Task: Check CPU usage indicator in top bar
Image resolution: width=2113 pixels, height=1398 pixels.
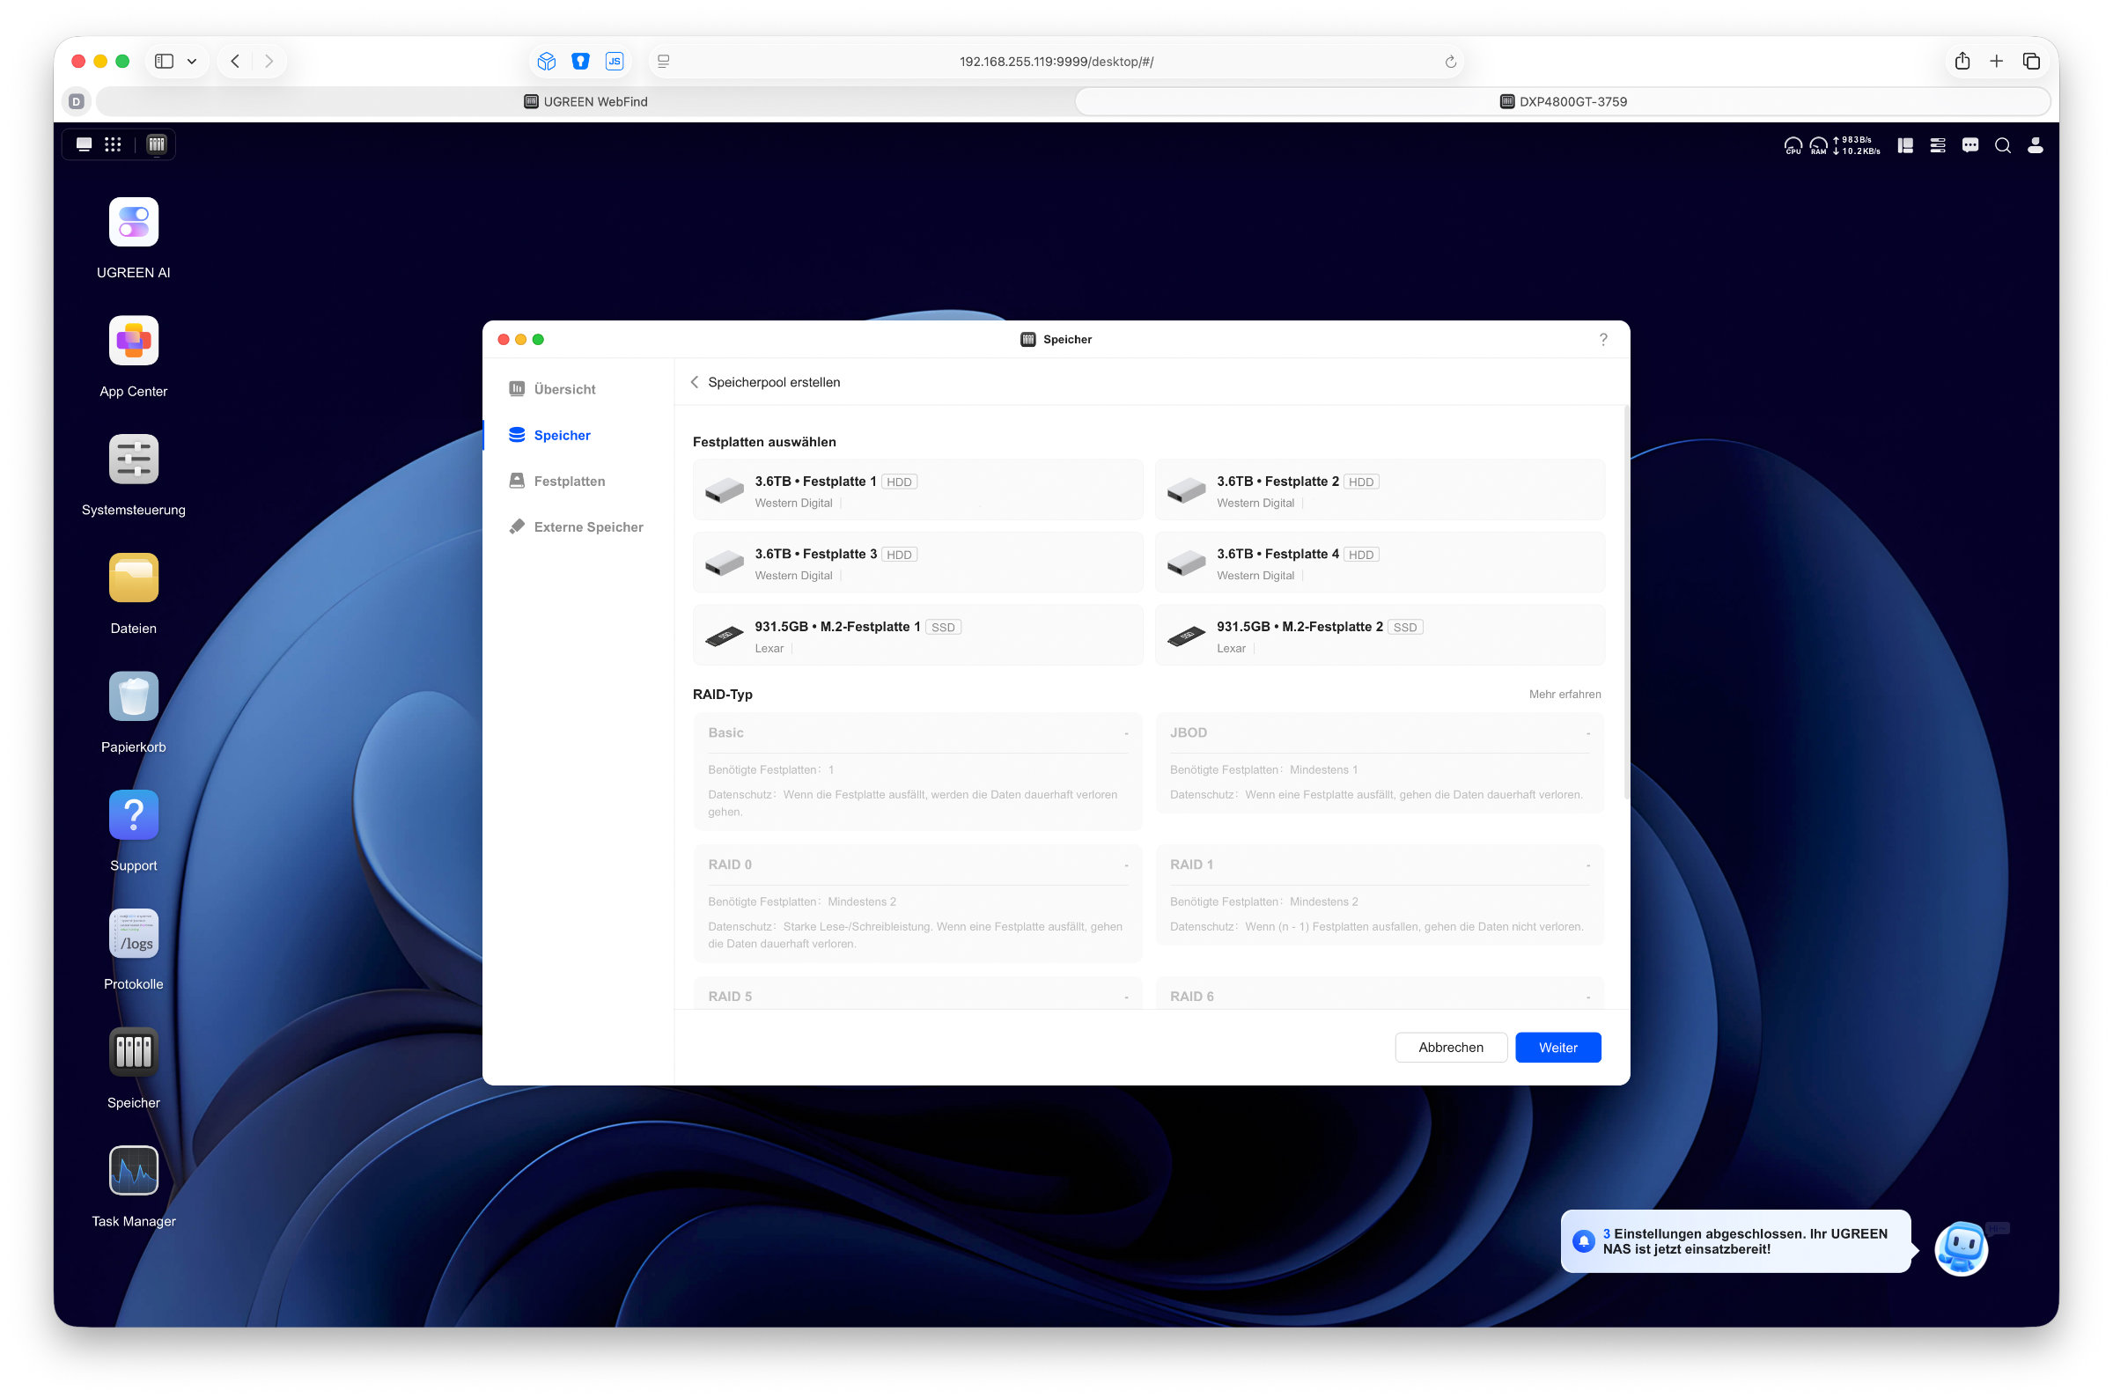Action: [x=1793, y=145]
